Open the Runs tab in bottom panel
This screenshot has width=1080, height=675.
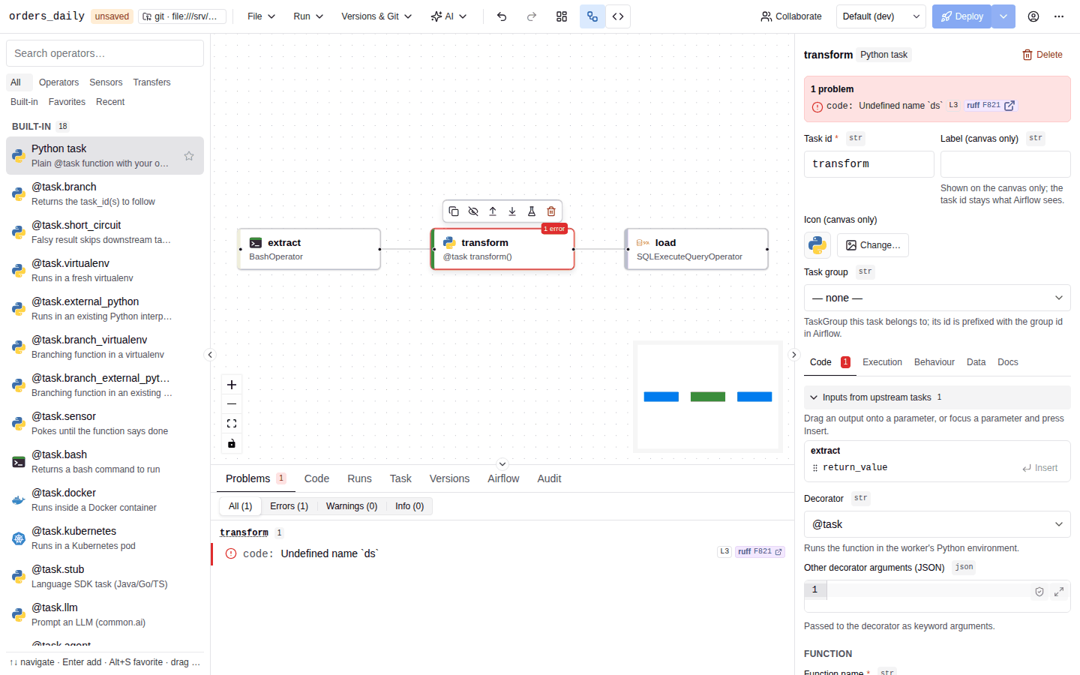pos(359,478)
